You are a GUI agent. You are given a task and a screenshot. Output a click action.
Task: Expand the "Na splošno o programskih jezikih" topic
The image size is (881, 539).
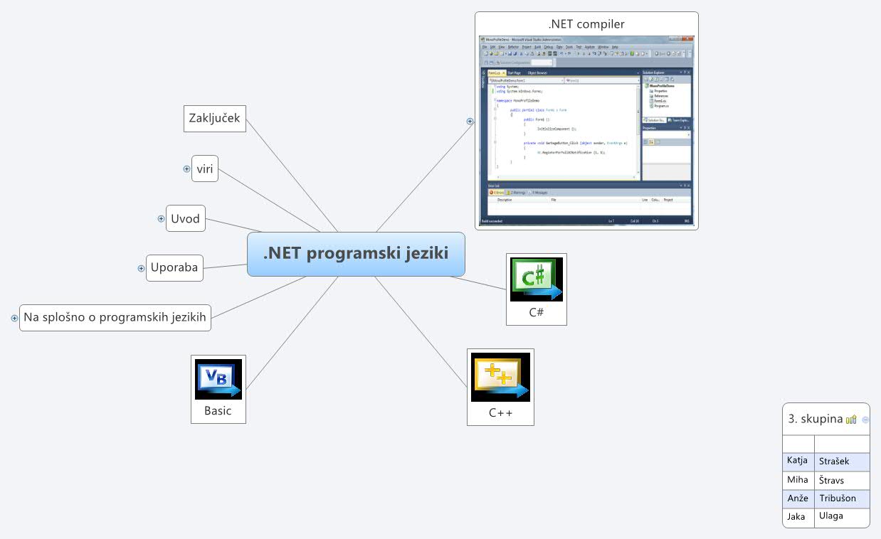click(15, 318)
